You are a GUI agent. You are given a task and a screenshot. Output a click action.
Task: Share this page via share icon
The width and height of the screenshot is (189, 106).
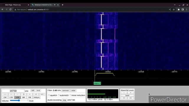click(170, 9)
